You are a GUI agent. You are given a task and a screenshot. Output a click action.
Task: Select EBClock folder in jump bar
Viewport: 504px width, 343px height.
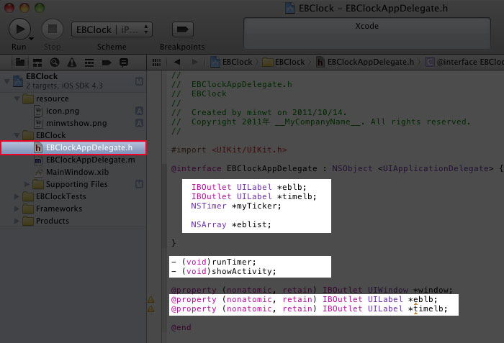[284, 62]
